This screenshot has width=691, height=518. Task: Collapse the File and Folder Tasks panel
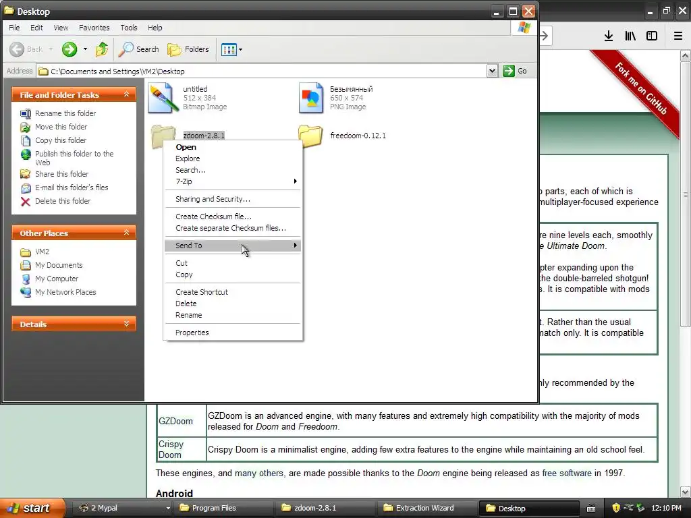[126, 94]
